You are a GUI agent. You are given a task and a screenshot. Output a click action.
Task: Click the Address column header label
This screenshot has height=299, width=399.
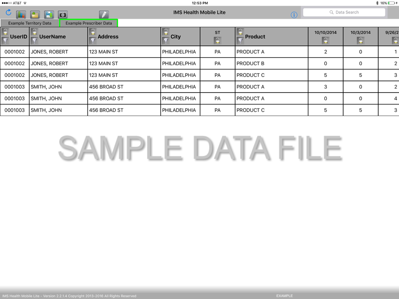(108, 37)
